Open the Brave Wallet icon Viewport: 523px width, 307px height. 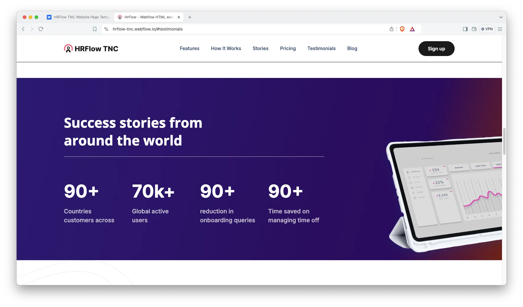tap(474, 29)
